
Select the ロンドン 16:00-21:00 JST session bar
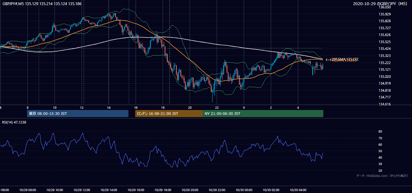[169, 114]
